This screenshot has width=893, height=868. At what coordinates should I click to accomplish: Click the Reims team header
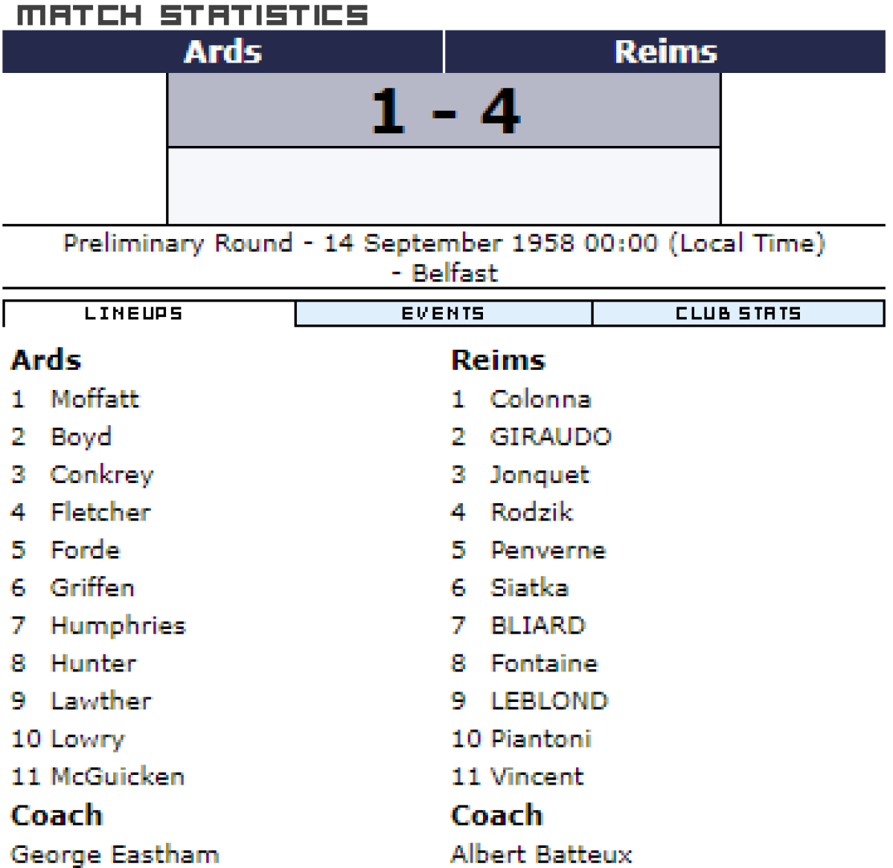pos(665,52)
